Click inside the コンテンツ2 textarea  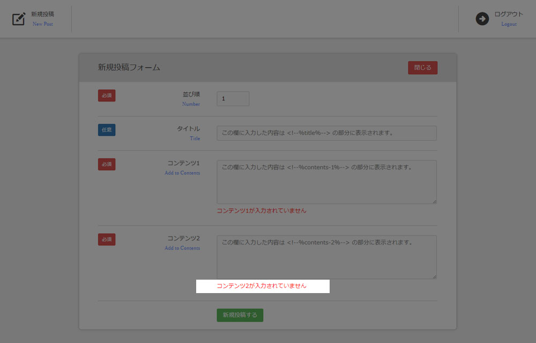[x=326, y=257]
